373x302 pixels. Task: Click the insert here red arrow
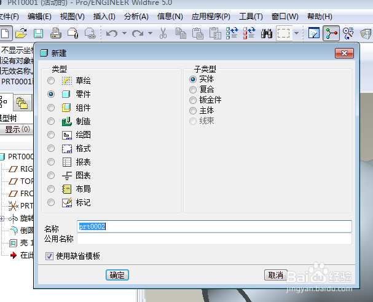coord(14,255)
